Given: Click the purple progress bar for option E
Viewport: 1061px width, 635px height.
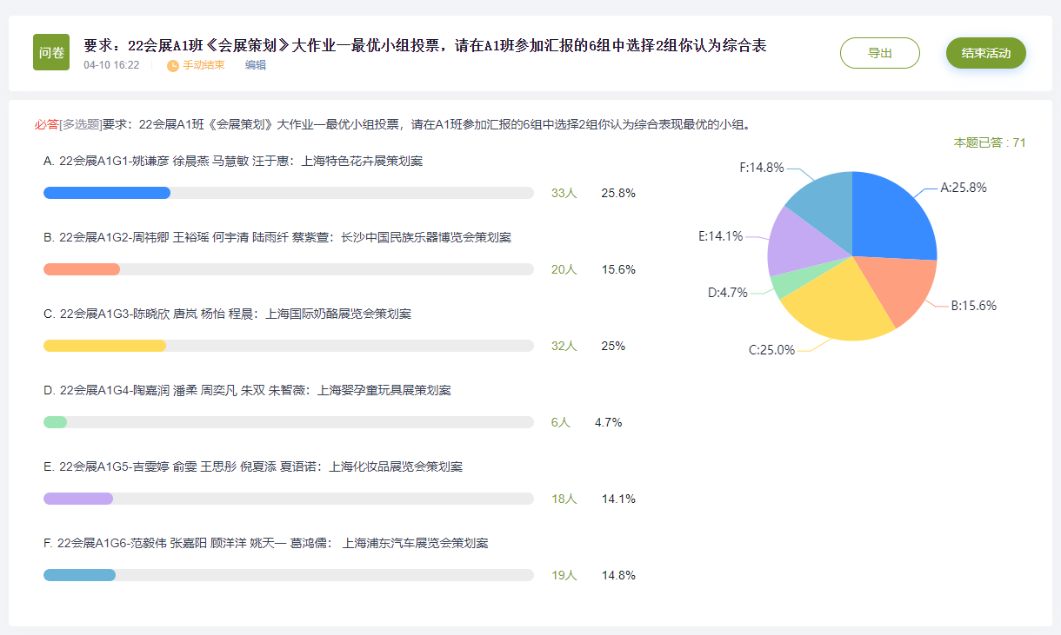Looking at the screenshot, I should pos(78,499).
